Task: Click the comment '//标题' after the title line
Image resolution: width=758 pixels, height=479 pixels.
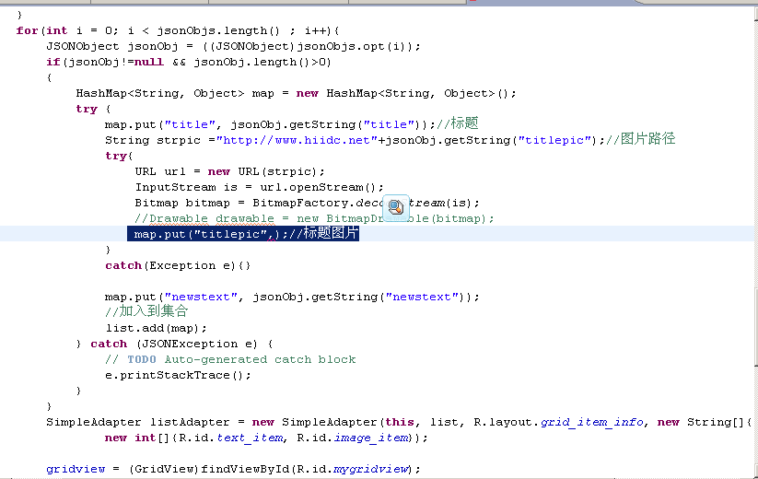Action: pos(458,123)
